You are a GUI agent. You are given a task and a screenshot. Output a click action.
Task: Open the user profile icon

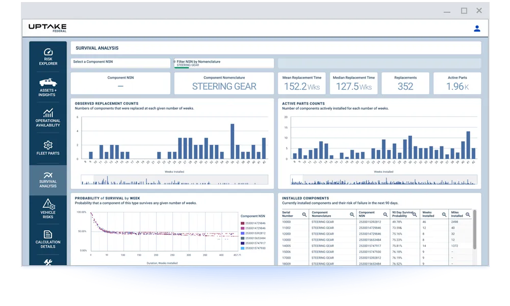click(x=477, y=29)
